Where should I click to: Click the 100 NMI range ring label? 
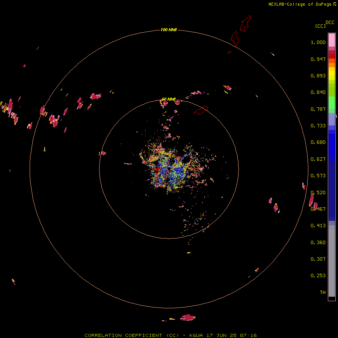coord(169,30)
